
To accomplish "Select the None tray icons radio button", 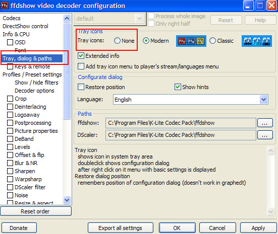I will (x=117, y=41).
